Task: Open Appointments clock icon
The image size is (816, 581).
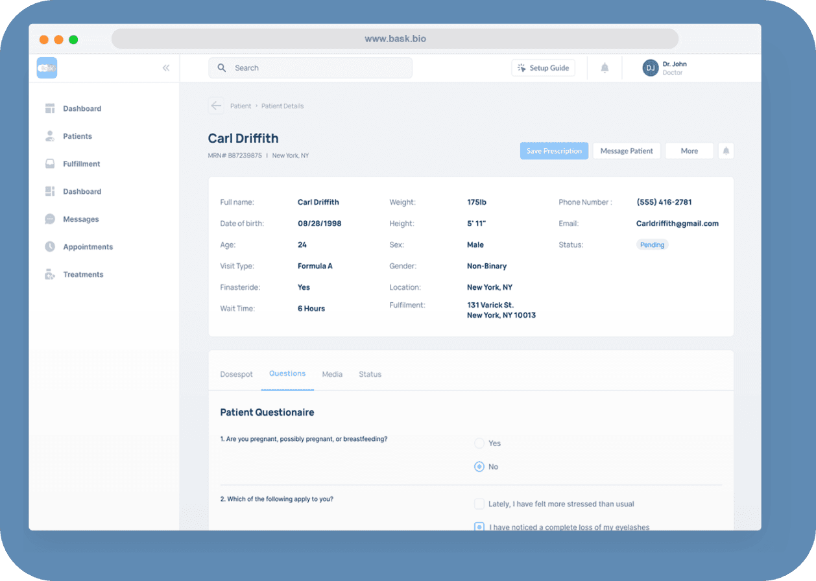Action: coord(50,247)
